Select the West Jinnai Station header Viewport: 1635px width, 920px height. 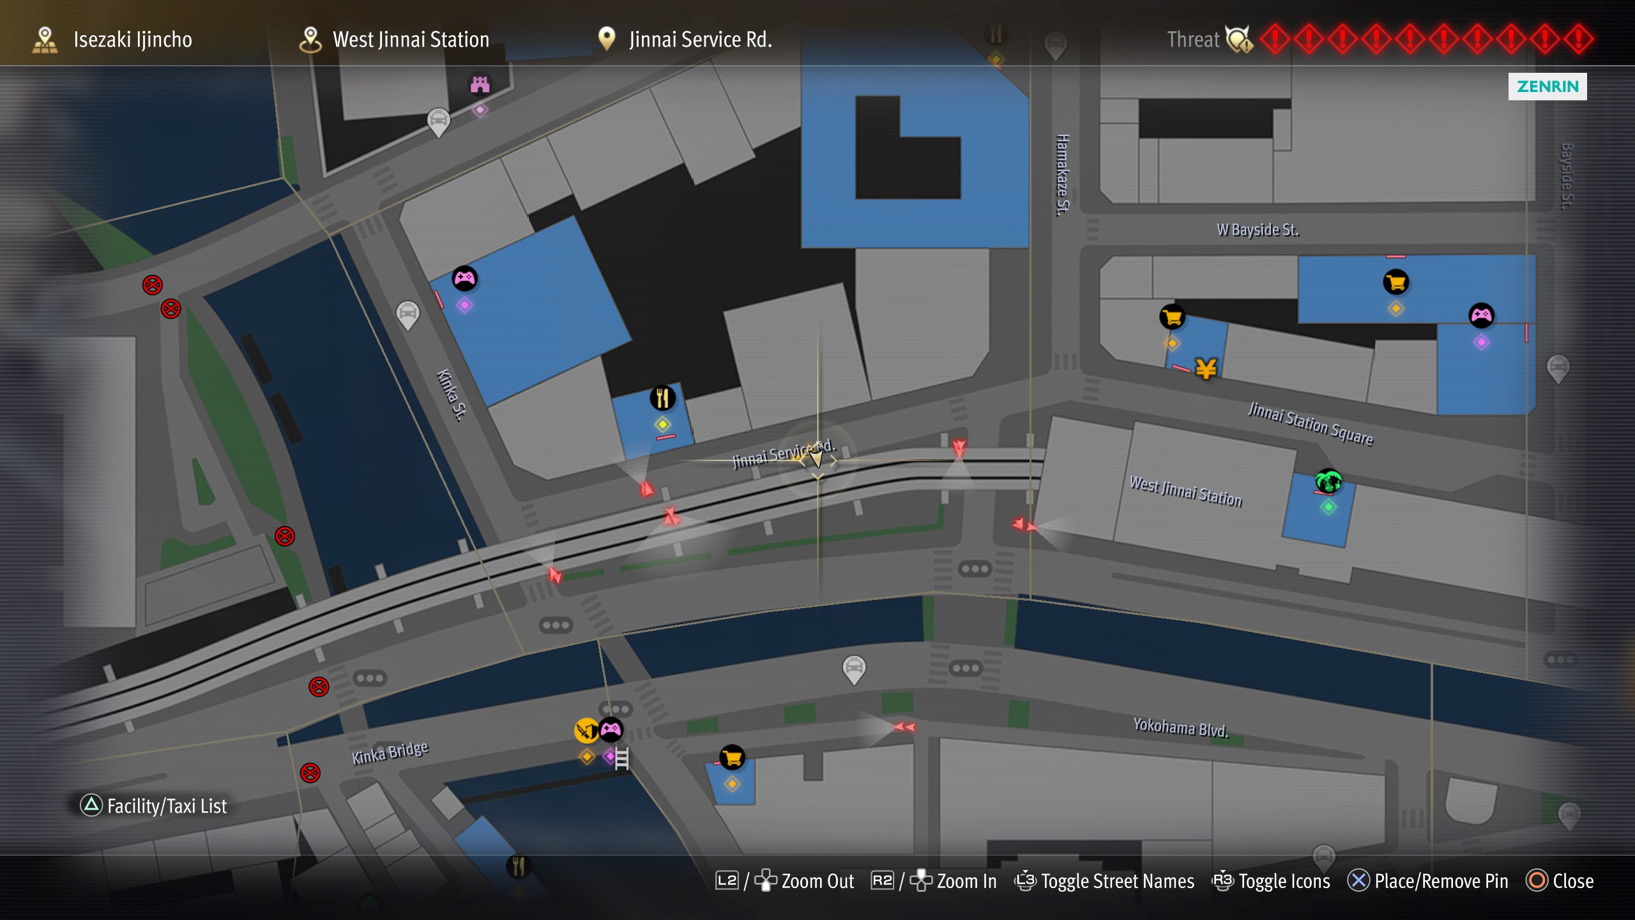click(394, 40)
